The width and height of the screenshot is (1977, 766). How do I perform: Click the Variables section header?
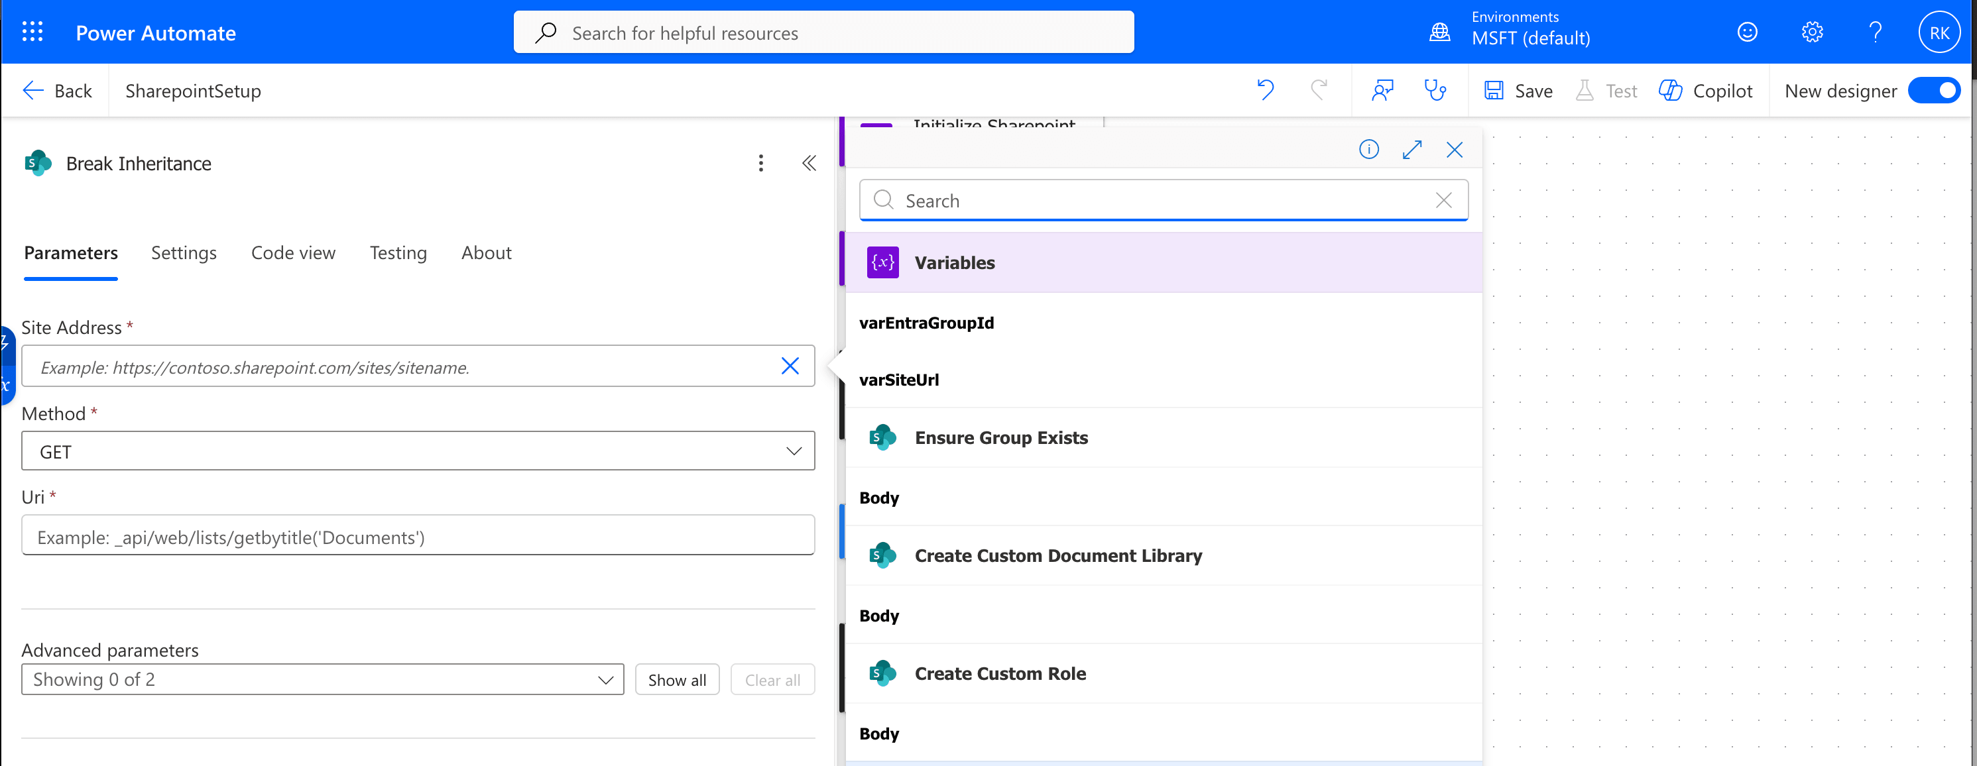point(1164,262)
